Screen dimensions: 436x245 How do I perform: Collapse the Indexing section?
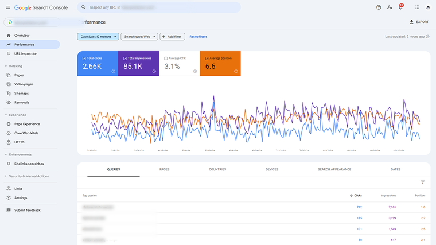6,66
